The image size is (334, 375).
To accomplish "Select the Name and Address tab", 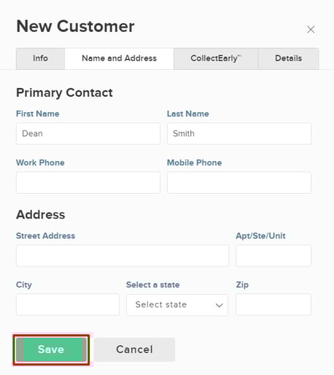I will (x=119, y=58).
